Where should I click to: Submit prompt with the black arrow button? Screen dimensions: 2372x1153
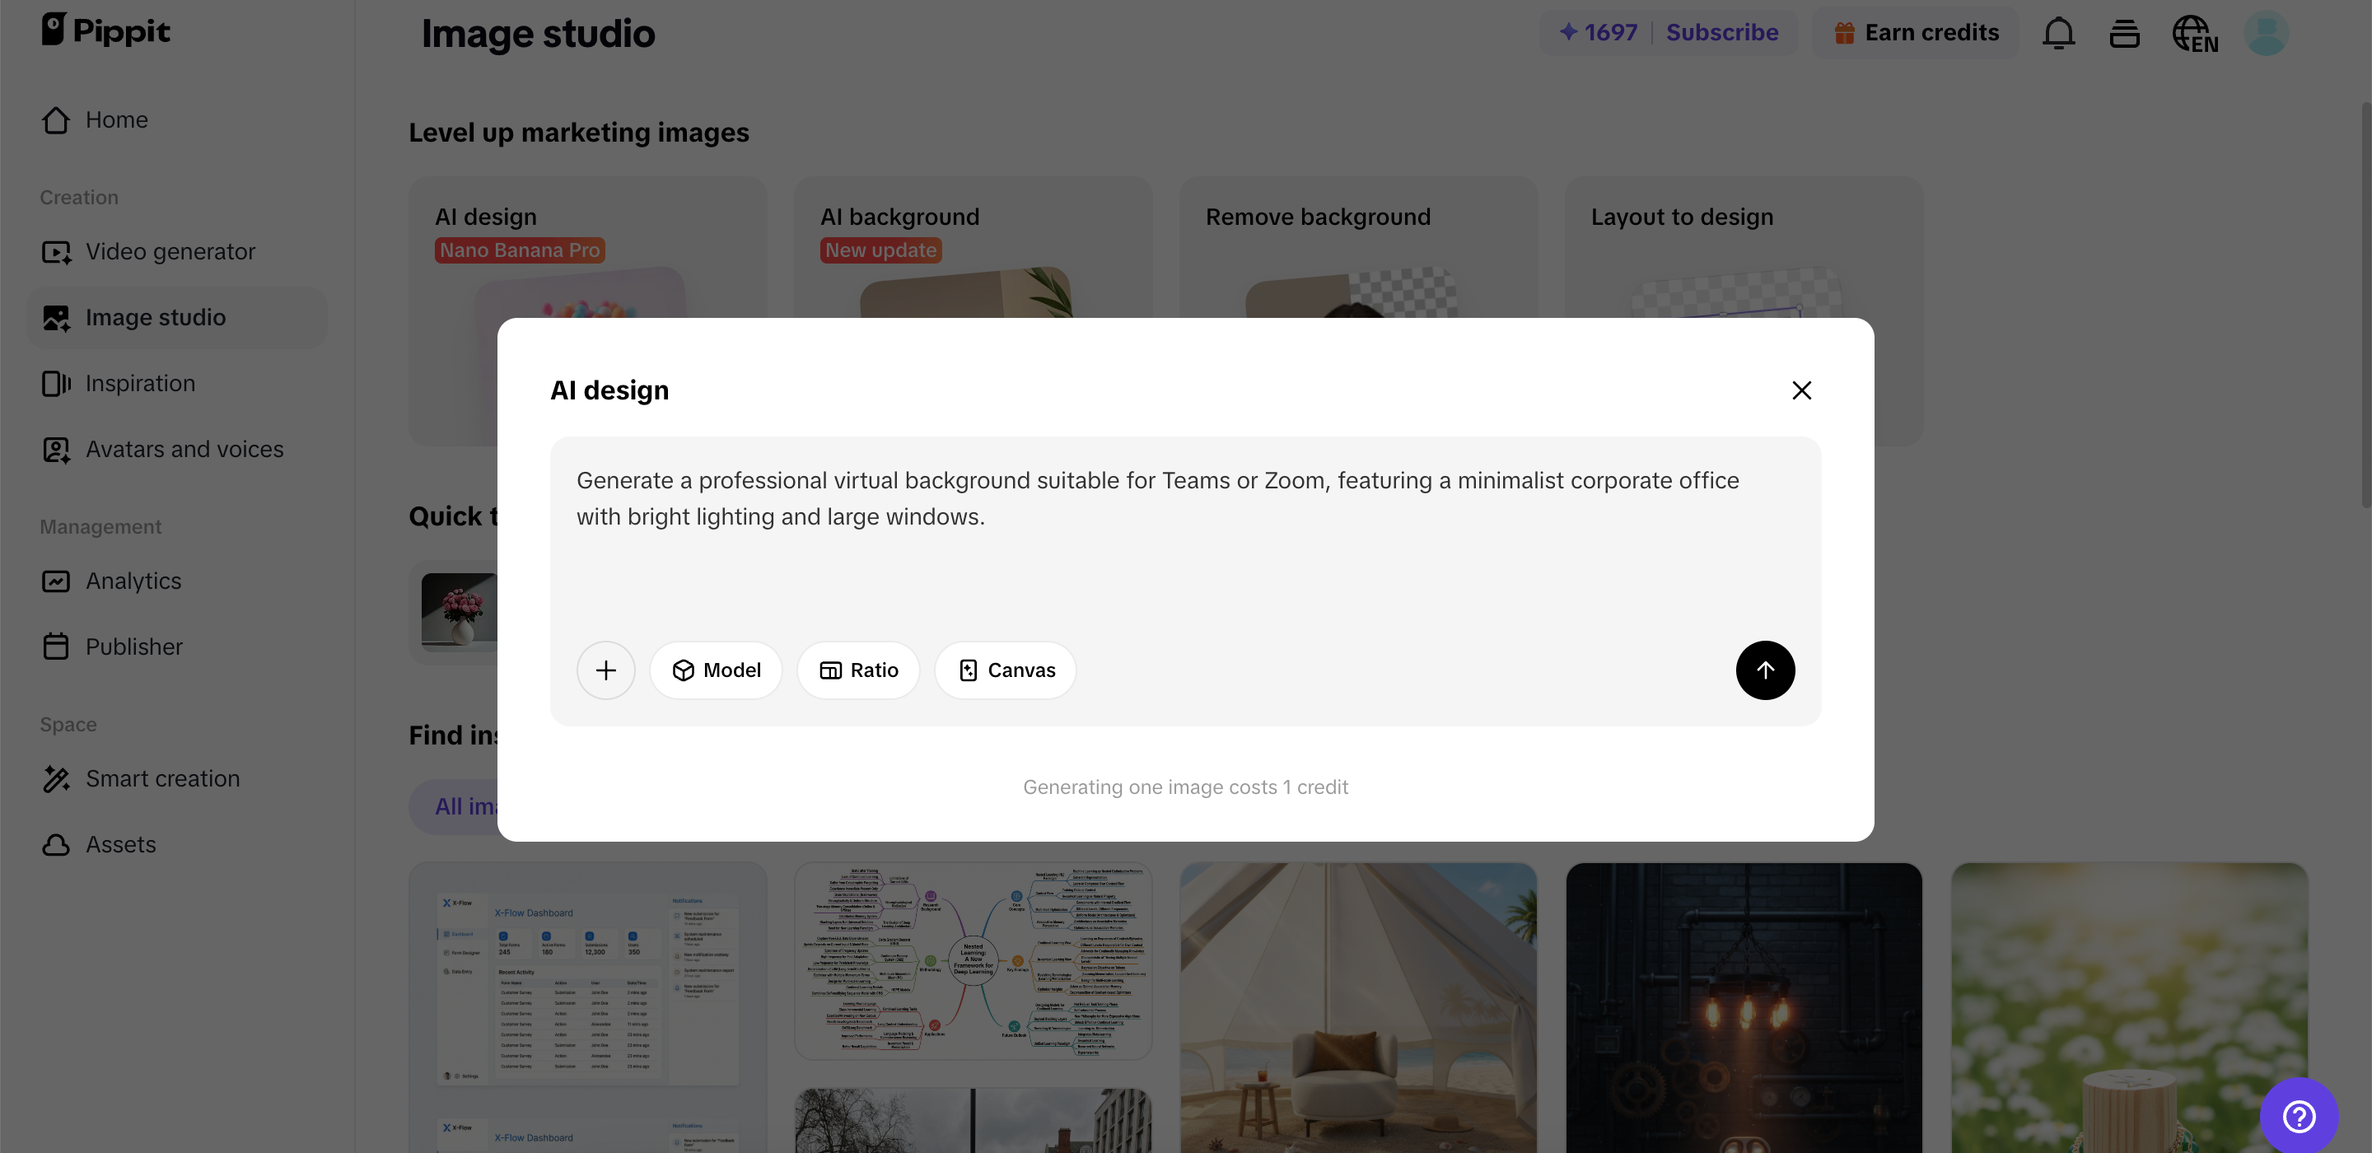[x=1764, y=670]
